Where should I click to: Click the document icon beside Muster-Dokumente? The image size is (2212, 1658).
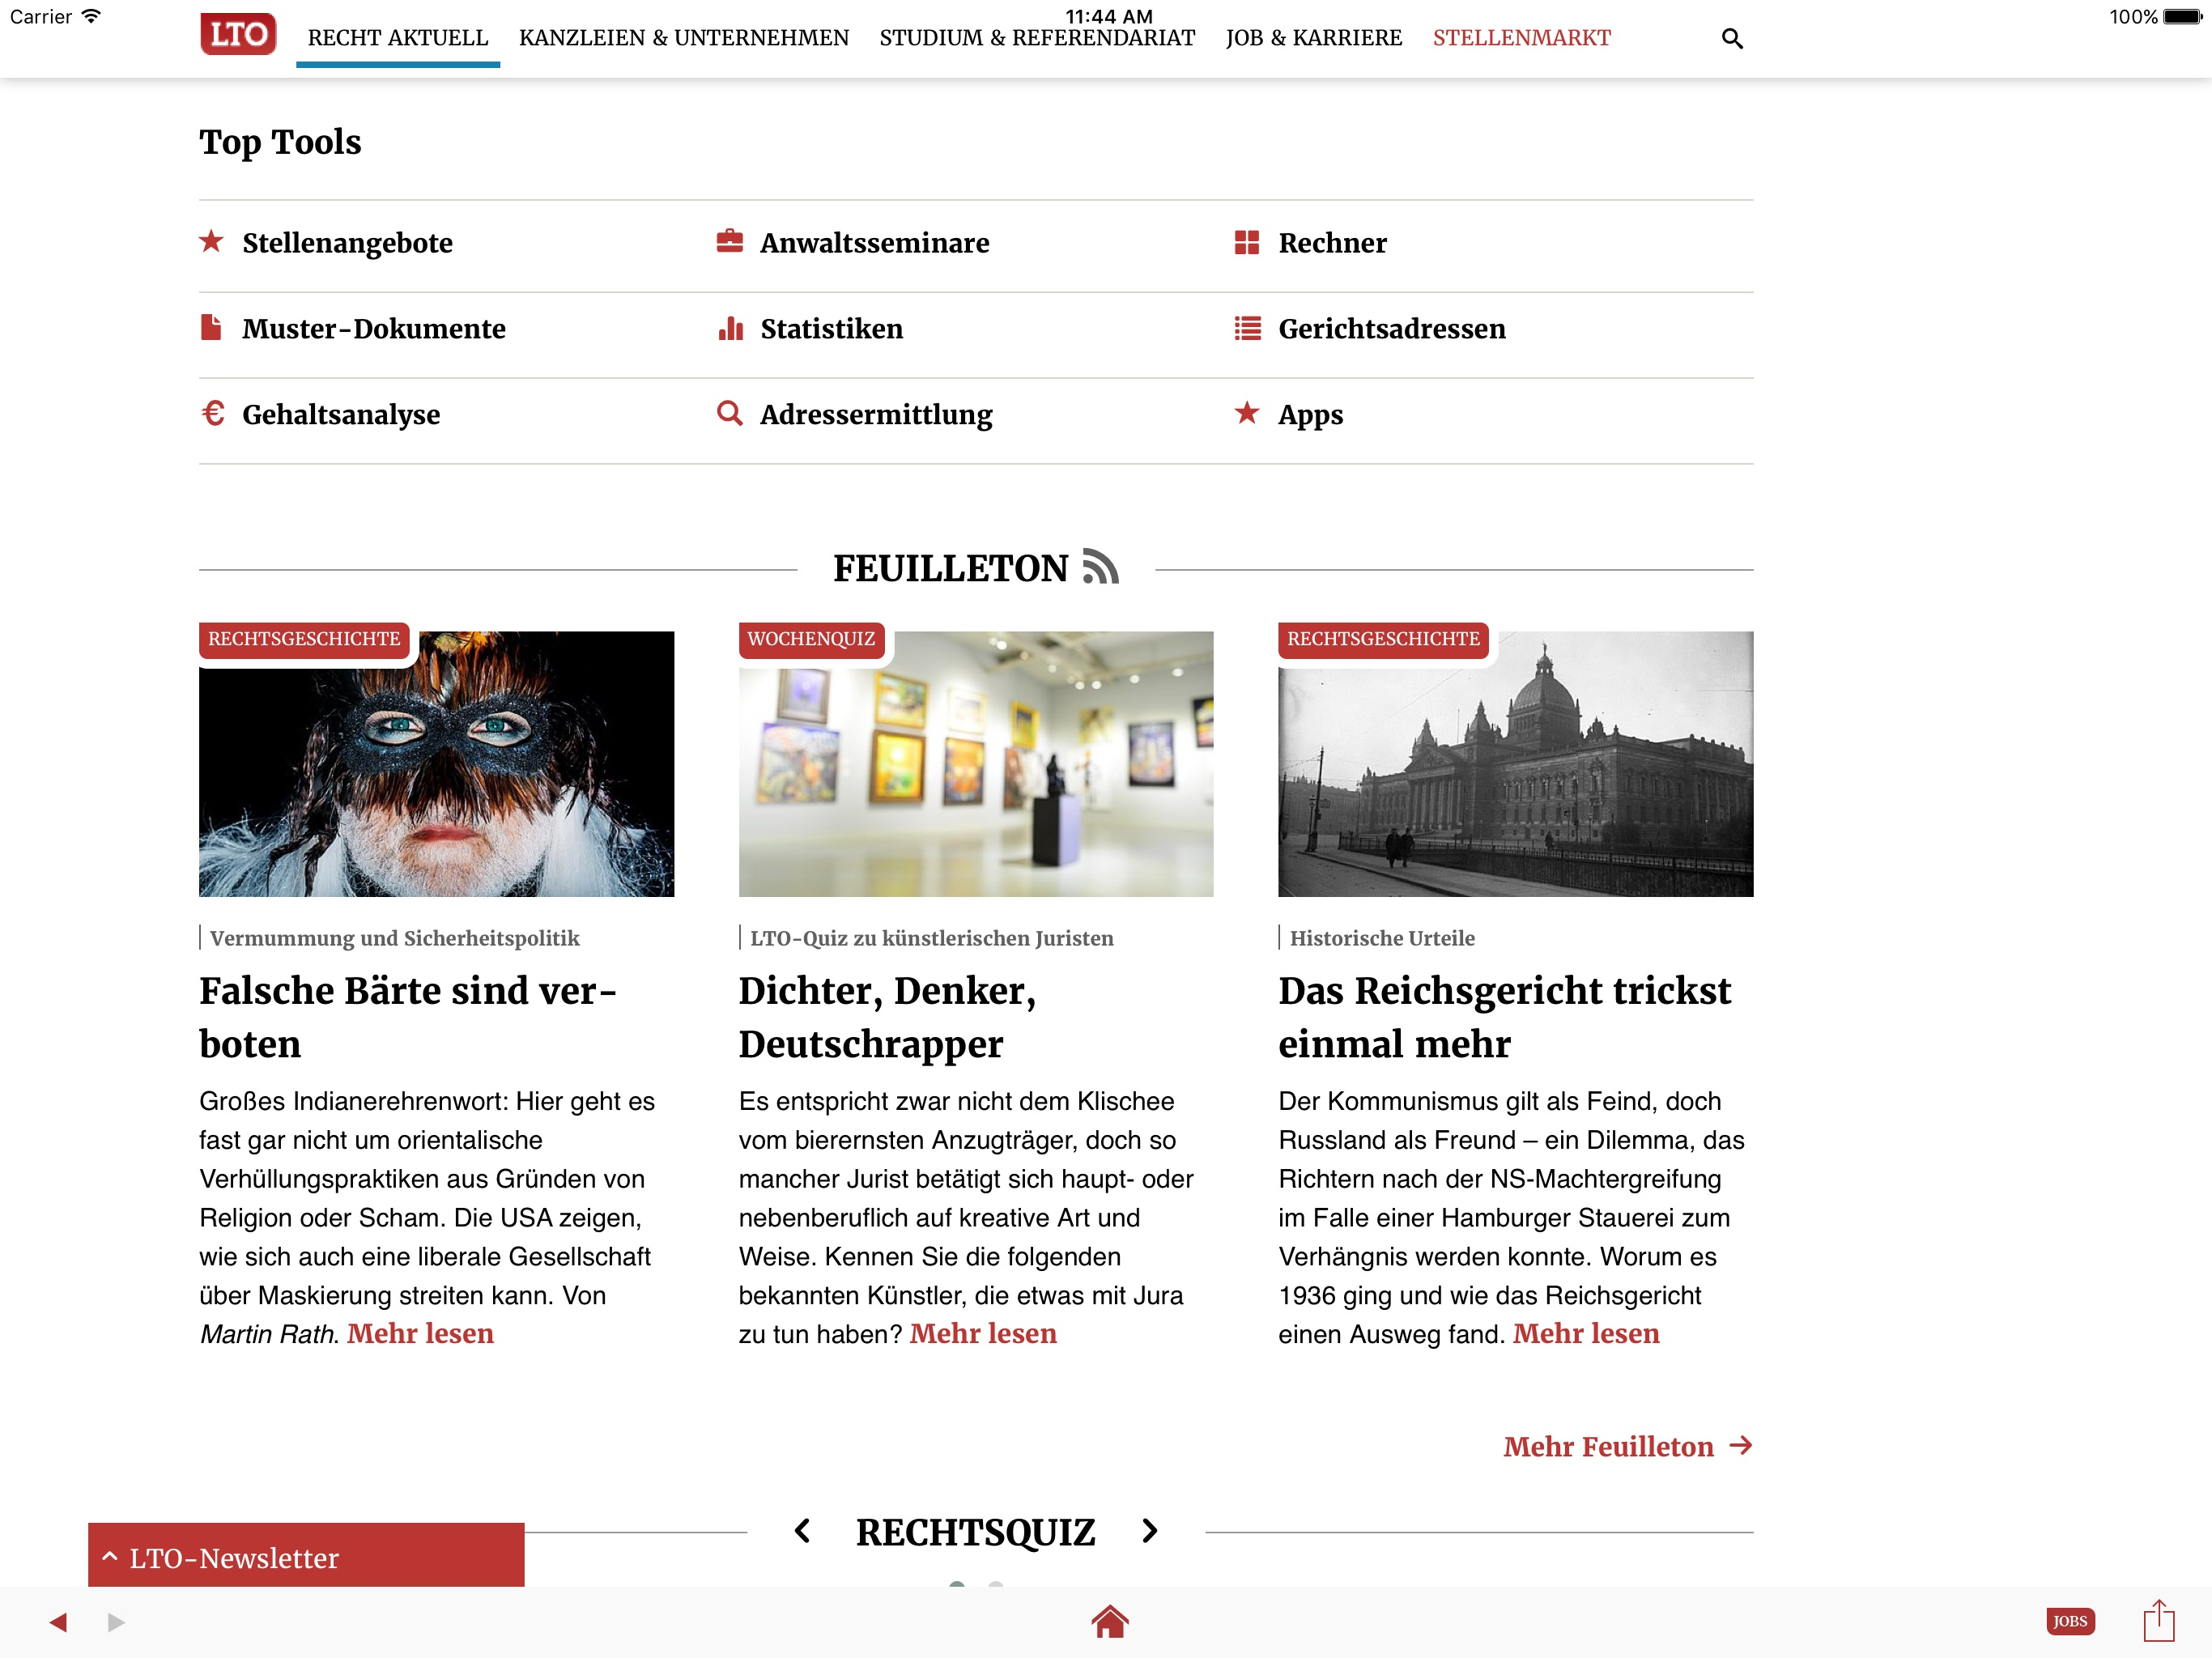[211, 328]
